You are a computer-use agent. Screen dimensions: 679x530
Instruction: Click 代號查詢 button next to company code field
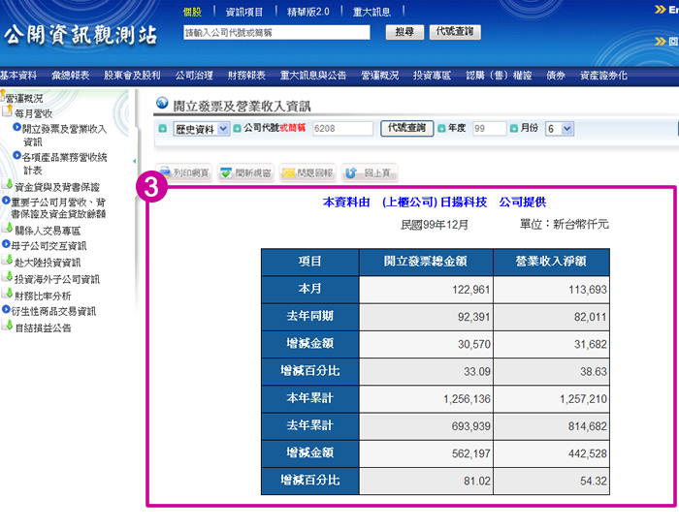[406, 128]
